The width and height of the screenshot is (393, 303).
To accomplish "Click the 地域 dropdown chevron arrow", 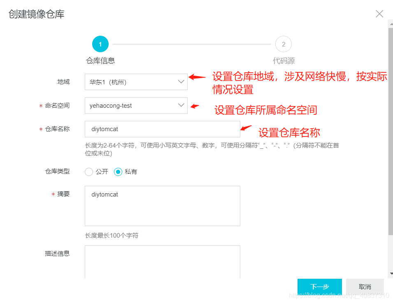I will pyautogui.click(x=181, y=82).
